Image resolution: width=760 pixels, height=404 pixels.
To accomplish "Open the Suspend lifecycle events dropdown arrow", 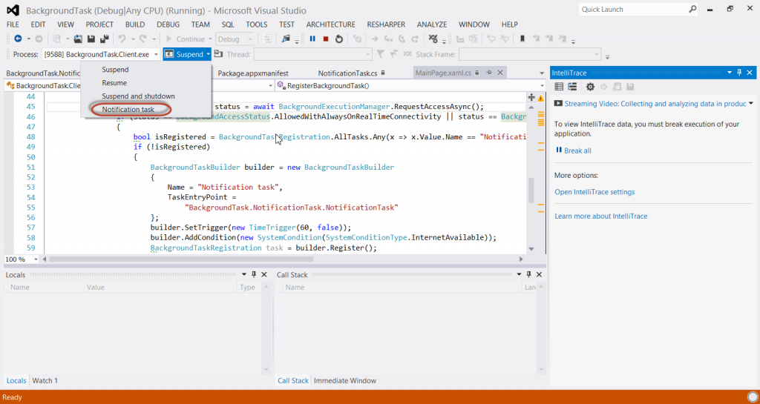I will 208,54.
